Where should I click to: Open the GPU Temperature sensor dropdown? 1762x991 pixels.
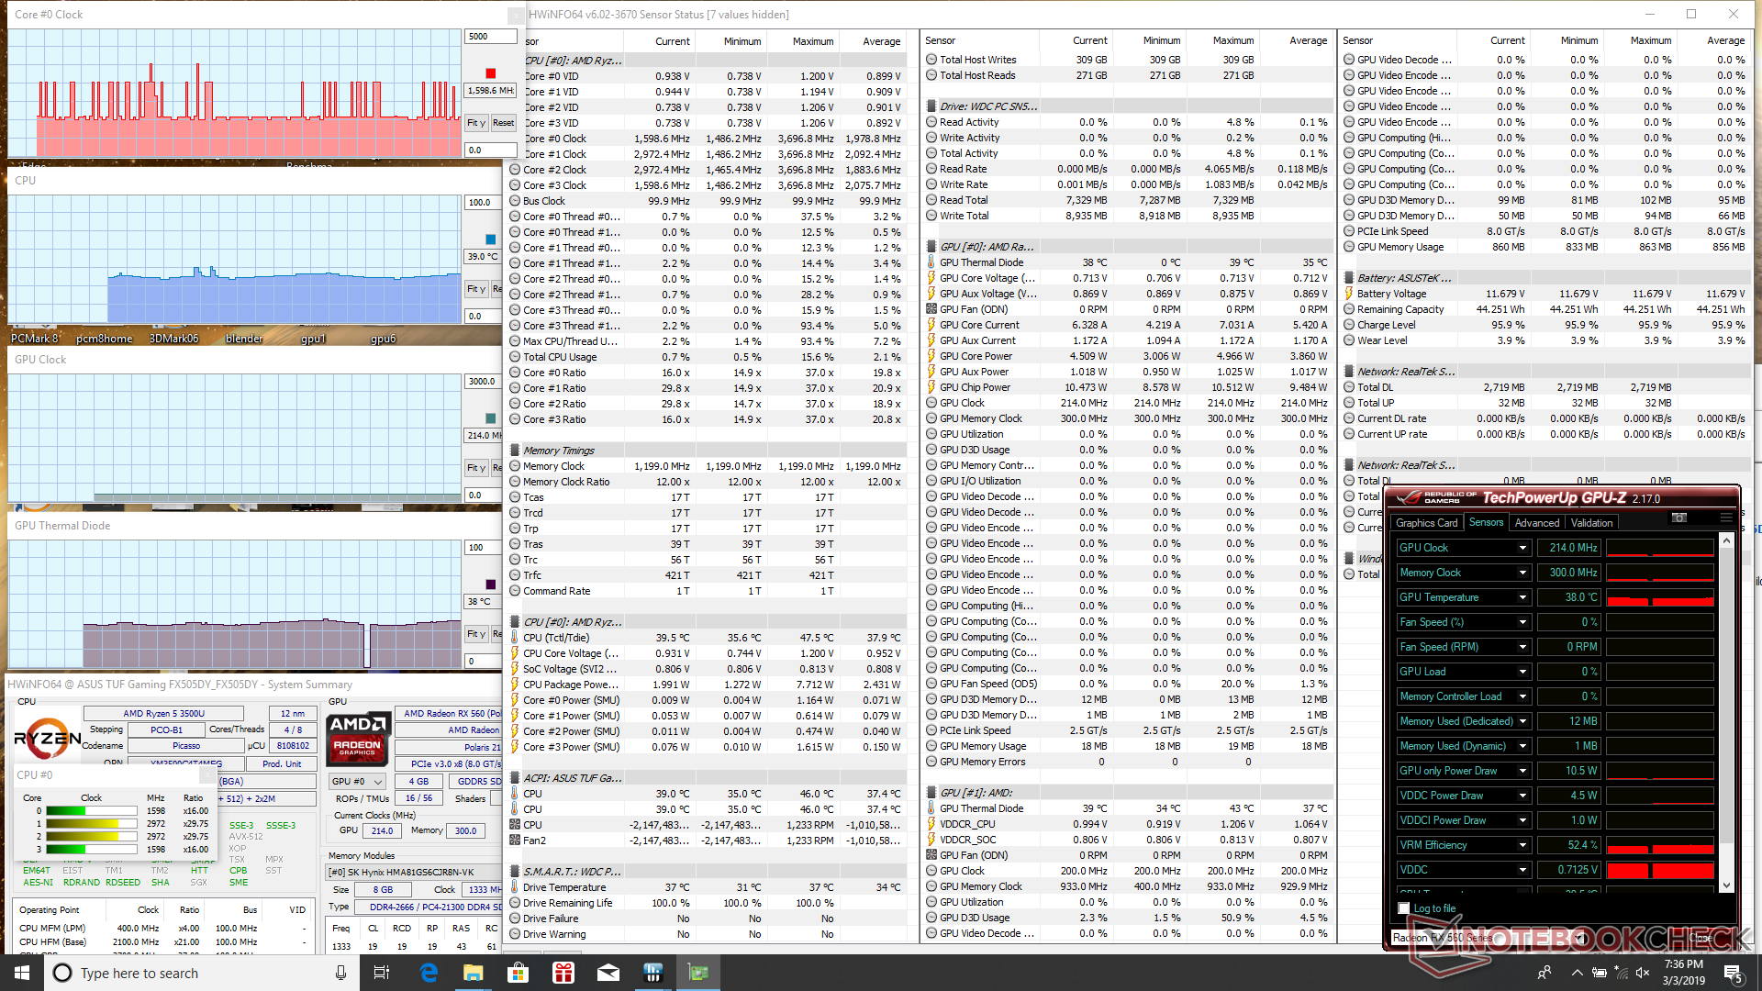click(x=1522, y=597)
